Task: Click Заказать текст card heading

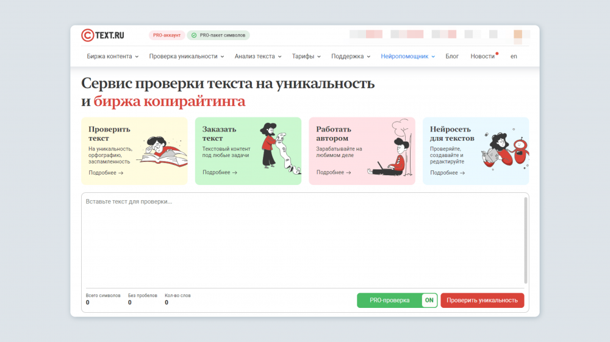Action: (x=219, y=133)
